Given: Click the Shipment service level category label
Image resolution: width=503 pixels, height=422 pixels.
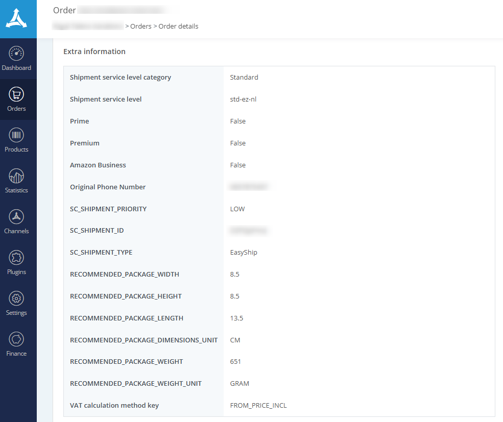Looking at the screenshot, I should tap(121, 77).
